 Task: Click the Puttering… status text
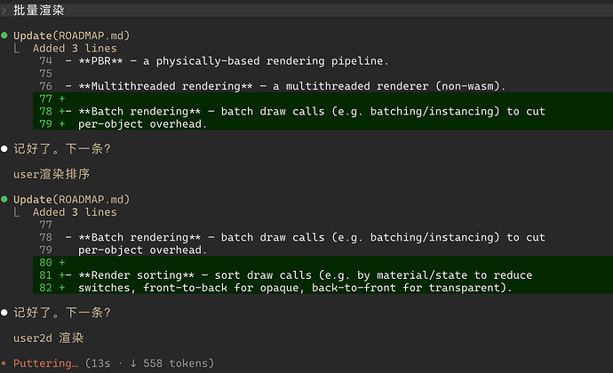click(x=45, y=363)
